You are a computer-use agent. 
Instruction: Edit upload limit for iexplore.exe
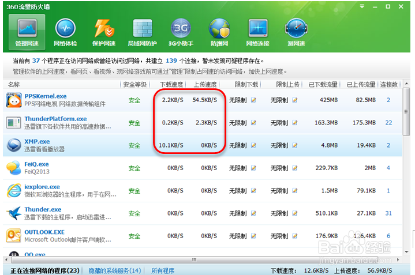click(x=295, y=191)
